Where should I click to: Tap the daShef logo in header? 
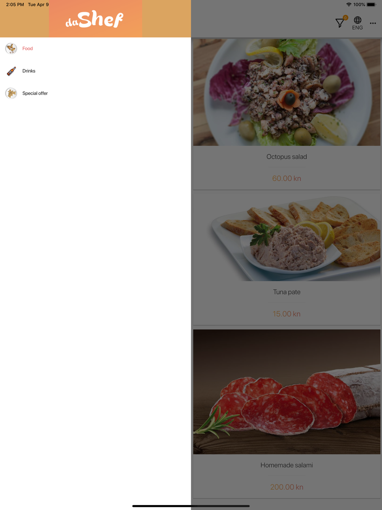click(x=95, y=19)
